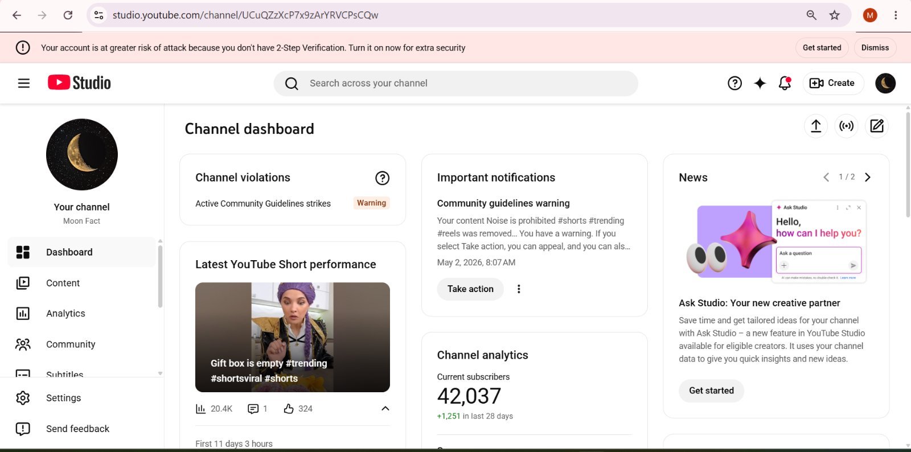Viewport: 911px width, 452px height.
Task: Open the Gift box Short thumbnail
Action: tap(293, 337)
